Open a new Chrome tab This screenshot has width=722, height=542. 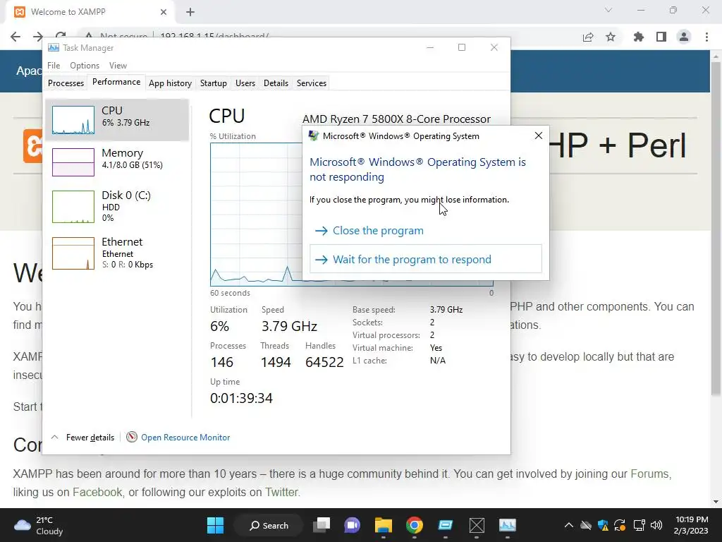pos(190,12)
